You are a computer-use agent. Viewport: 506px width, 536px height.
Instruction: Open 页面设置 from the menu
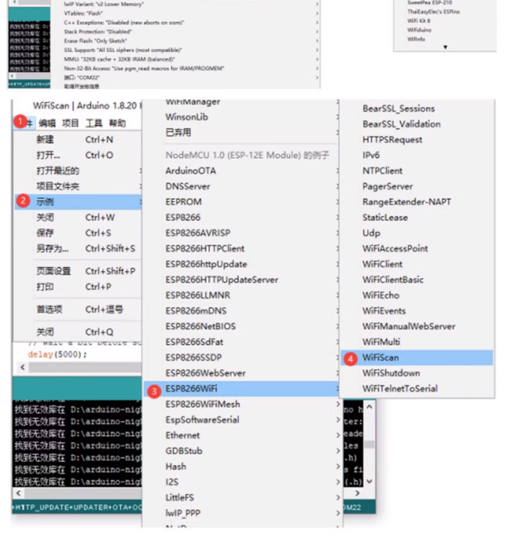tap(78, 271)
